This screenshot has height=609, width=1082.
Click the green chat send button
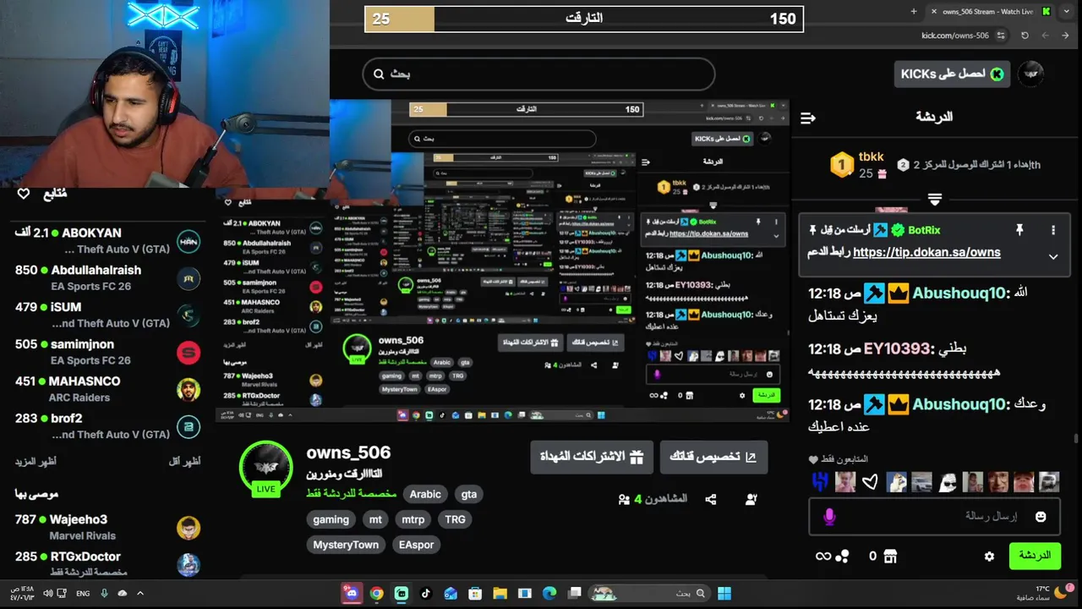click(x=1035, y=556)
